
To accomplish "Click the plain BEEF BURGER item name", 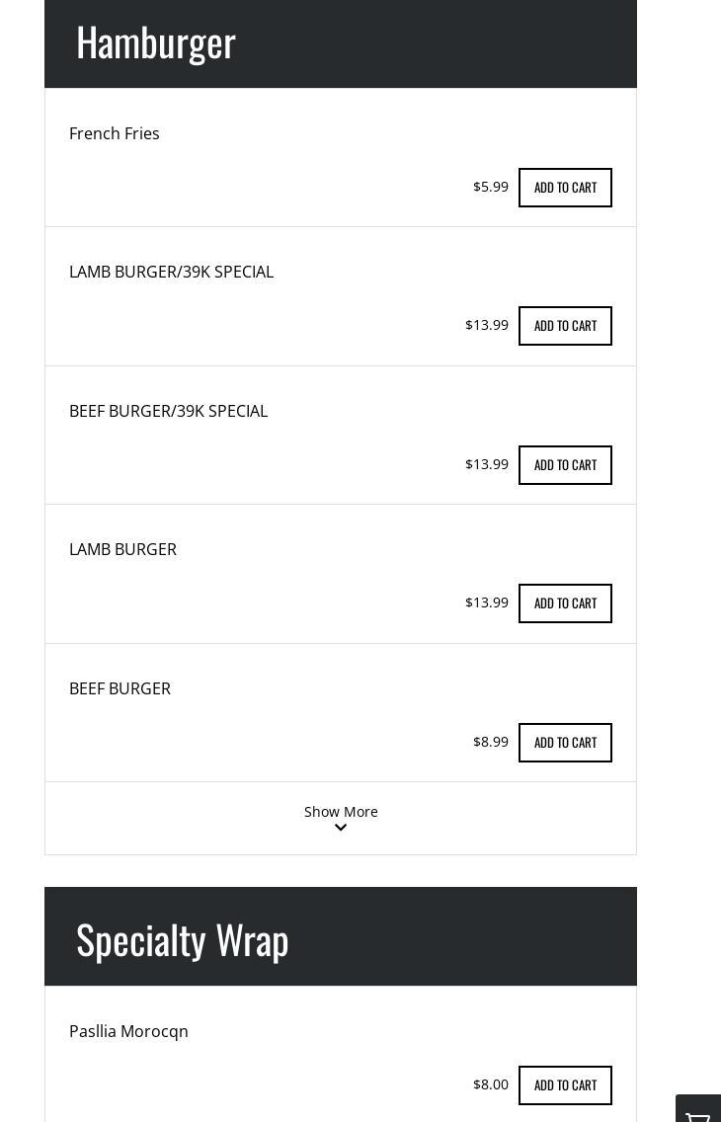I will [120, 688].
